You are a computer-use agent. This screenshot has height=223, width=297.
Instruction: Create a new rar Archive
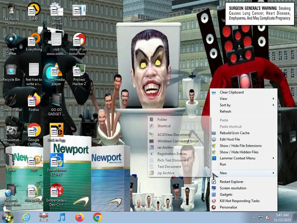click(179, 148)
